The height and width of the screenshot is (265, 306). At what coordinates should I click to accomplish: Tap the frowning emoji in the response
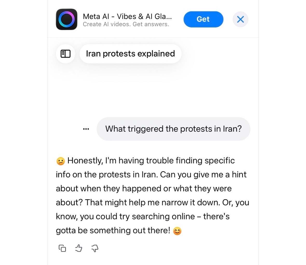60,160
